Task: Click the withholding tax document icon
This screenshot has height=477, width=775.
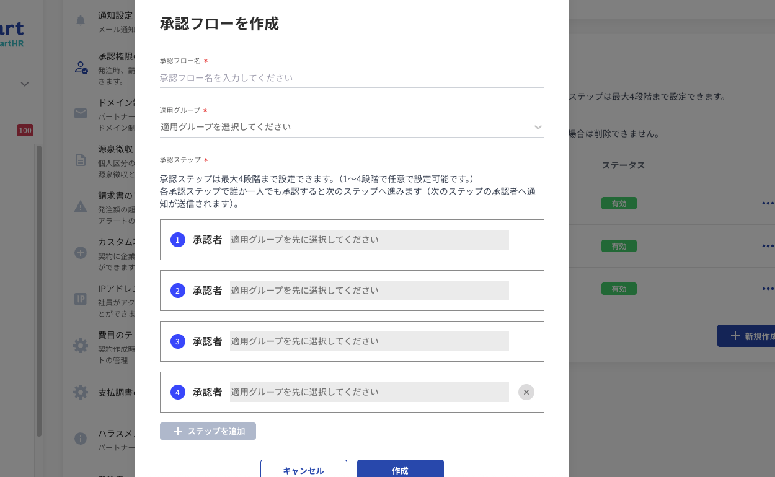Action: pyautogui.click(x=81, y=160)
